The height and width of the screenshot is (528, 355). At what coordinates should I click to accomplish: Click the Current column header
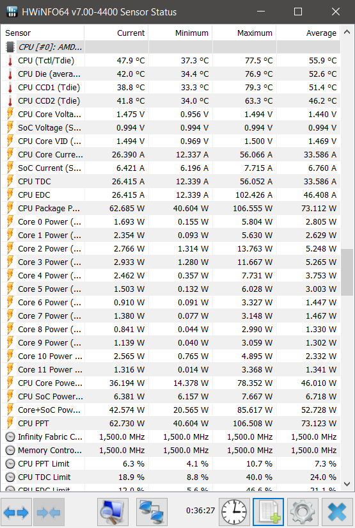coord(116,33)
